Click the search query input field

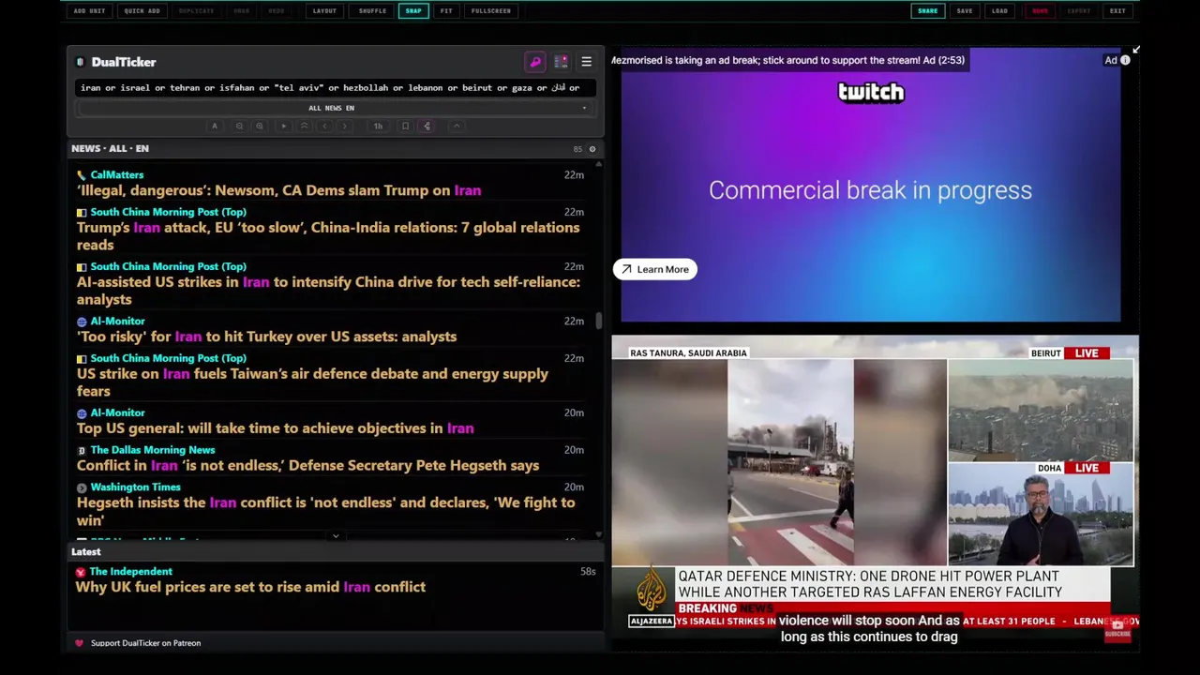coord(335,87)
